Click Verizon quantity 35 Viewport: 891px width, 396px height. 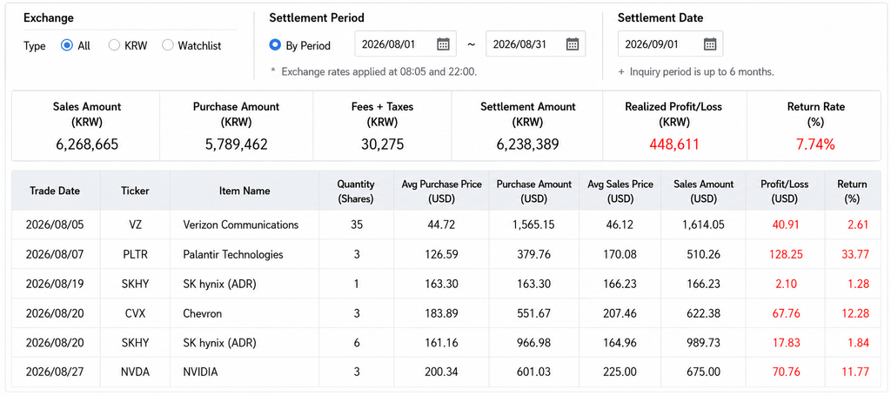coord(356,225)
